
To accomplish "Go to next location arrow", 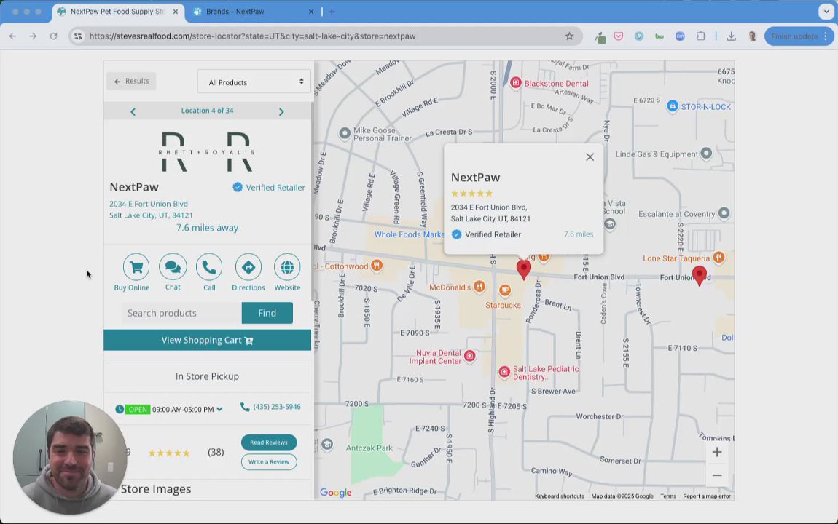I will pos(281,111).
